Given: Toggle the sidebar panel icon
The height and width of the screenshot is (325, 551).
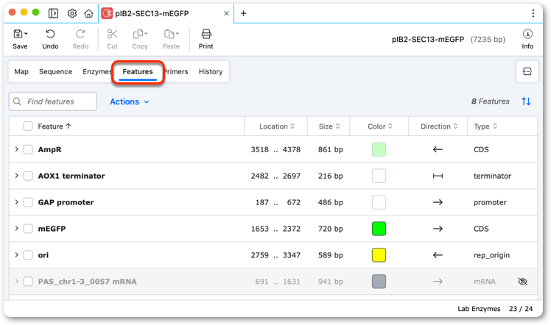Looking at the screenshot, I should (x=54, y=13).
